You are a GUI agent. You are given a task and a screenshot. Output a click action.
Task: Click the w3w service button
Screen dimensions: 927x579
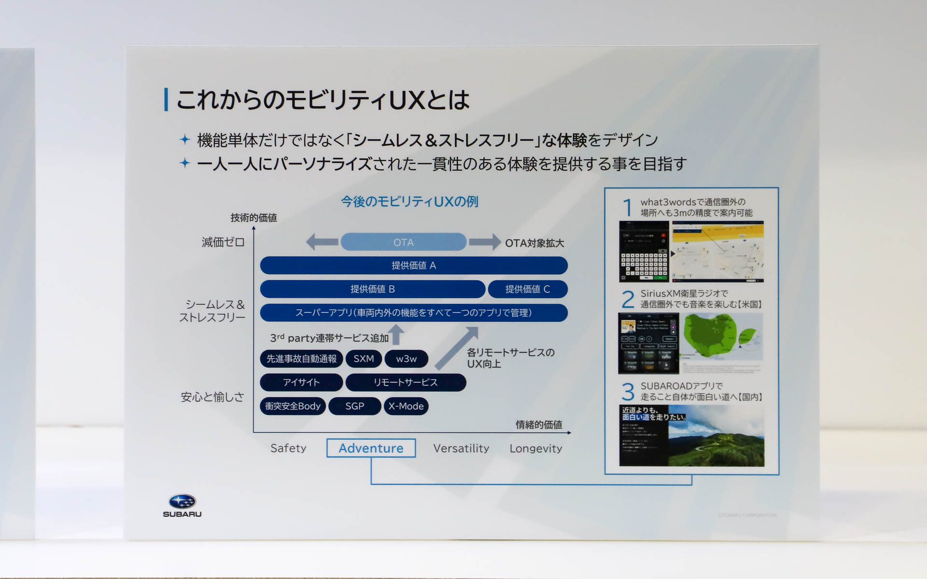pos(407,359)
